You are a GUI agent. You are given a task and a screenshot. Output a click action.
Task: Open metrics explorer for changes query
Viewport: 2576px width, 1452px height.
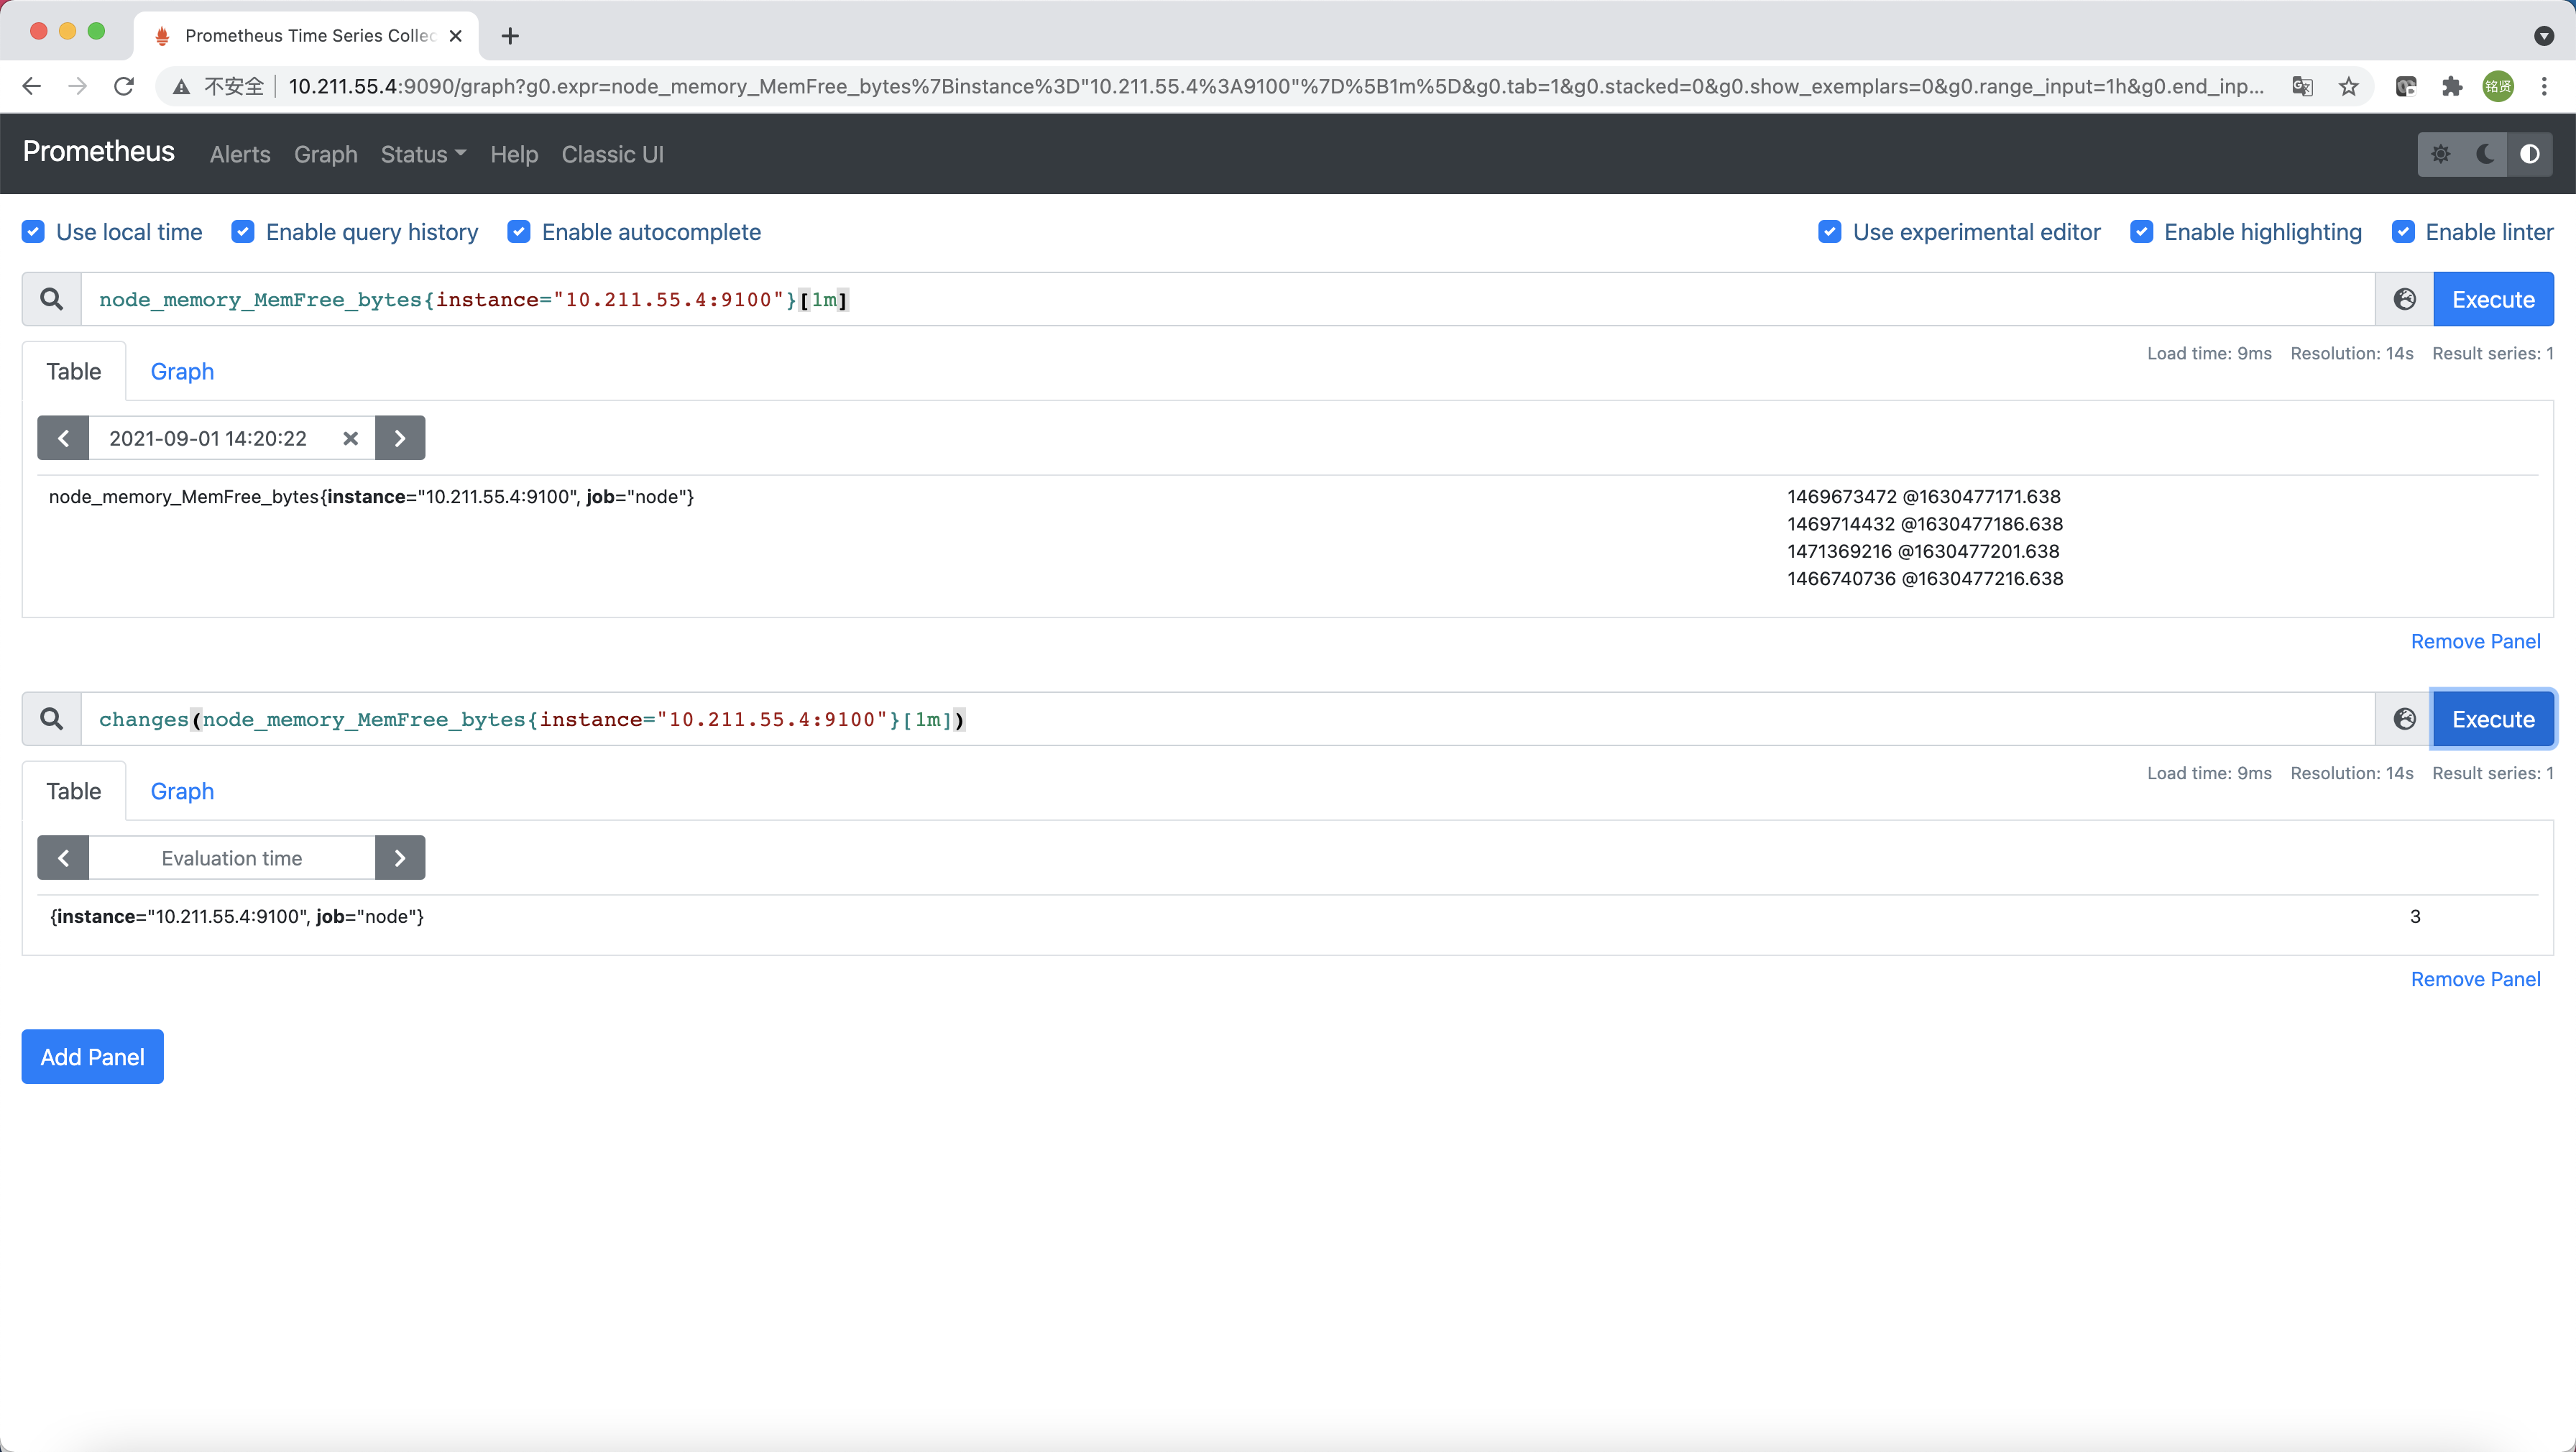click(x=2404, y=719)
